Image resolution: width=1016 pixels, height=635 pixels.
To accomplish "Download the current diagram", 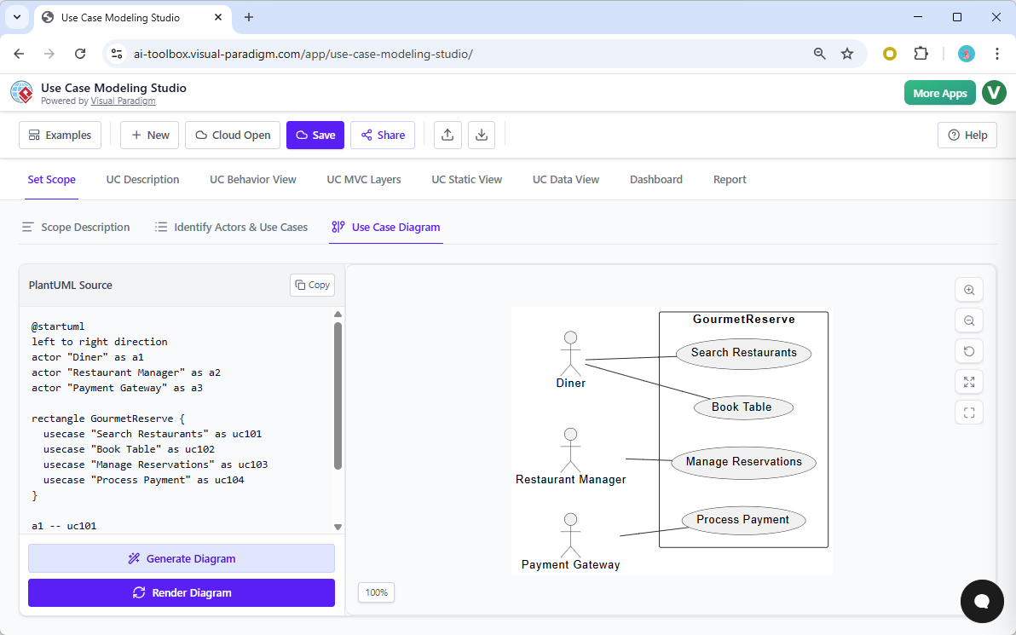I will [x=482, y=135].
